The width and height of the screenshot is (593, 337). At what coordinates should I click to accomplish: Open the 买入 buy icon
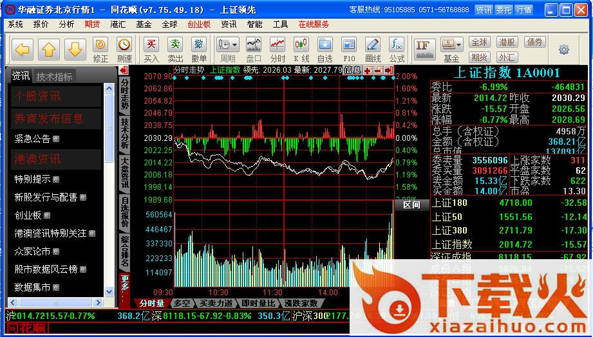pyautogui.click(x=151, y=50)
